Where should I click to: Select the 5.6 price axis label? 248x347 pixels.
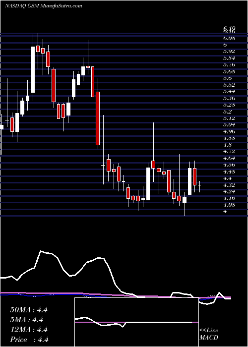point(228,78)
